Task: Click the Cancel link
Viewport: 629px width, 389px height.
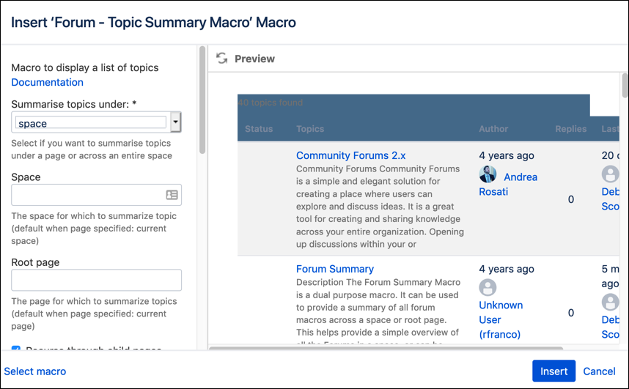Action: pos(599,371)
